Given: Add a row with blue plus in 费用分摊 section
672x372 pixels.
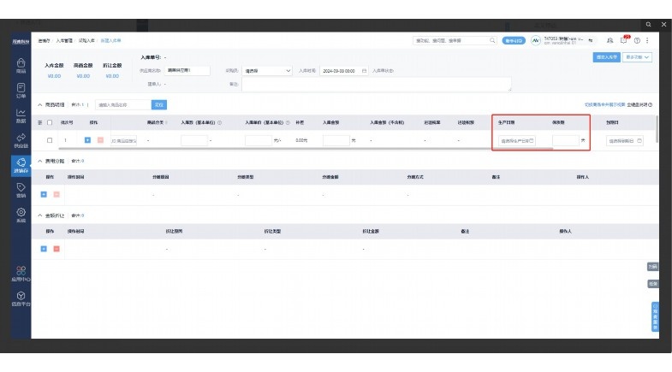Looking at the screenshot, I should pos(44,194).
